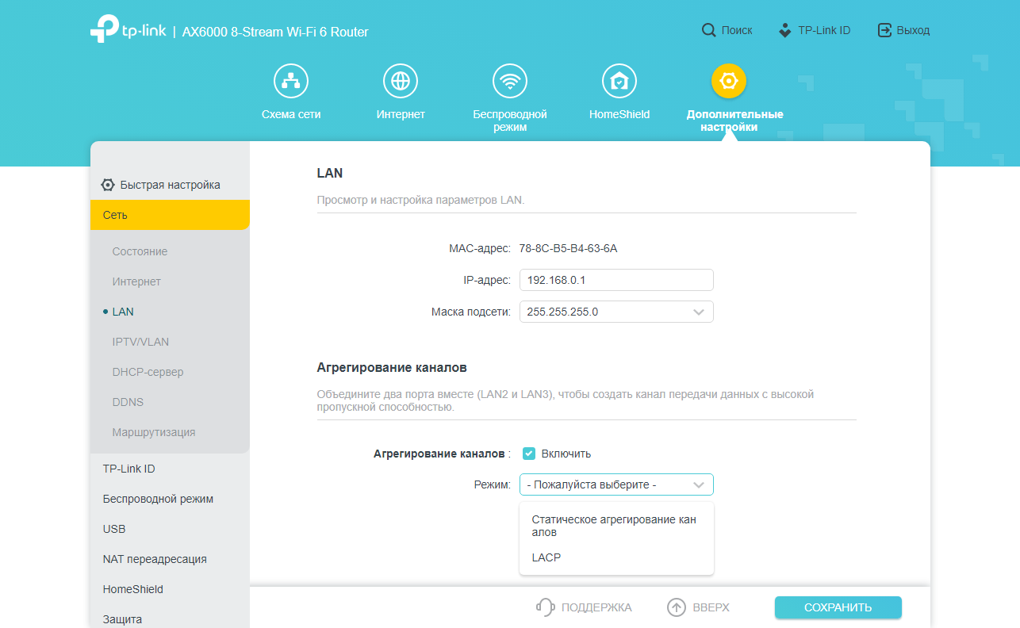Click the Поиск link in header
Viewport: 1020px width, 628px height.
tap(737, 30)
